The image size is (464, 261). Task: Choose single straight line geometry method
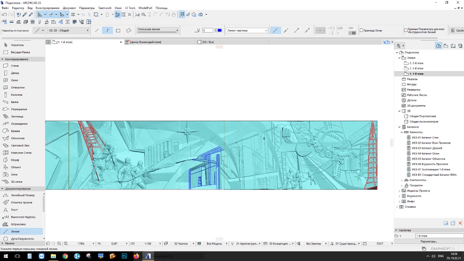click(97, 30)
